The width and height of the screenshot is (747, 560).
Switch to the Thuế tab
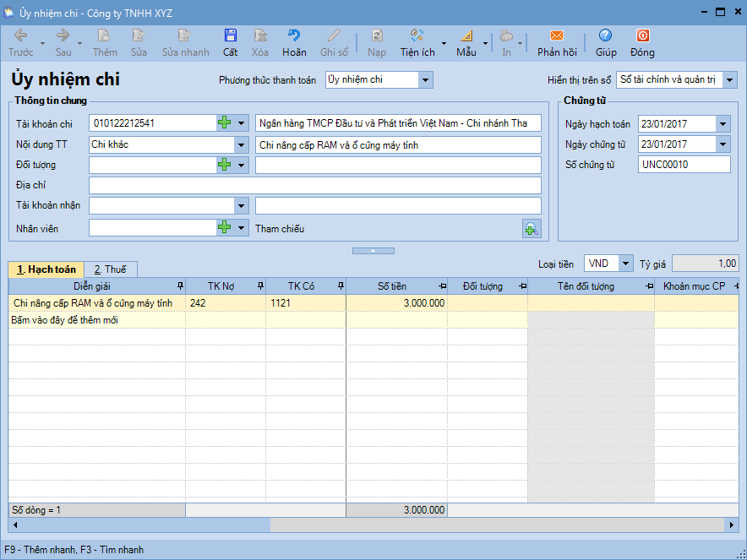click(110, 269)
